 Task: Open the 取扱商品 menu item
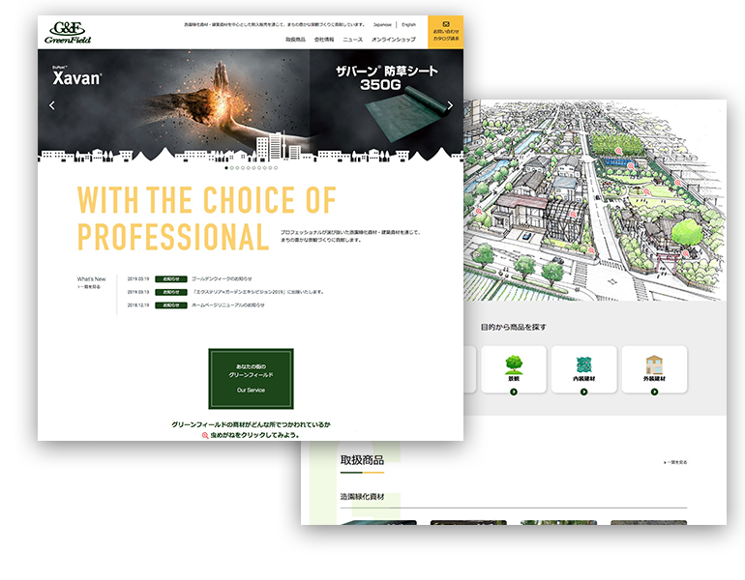click(x=295, y=40)
